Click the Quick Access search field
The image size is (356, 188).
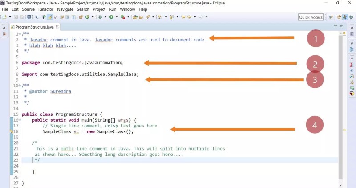311,17
